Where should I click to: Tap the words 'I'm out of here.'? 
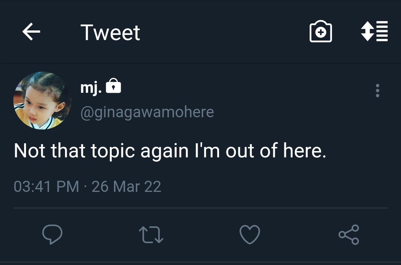260,150
